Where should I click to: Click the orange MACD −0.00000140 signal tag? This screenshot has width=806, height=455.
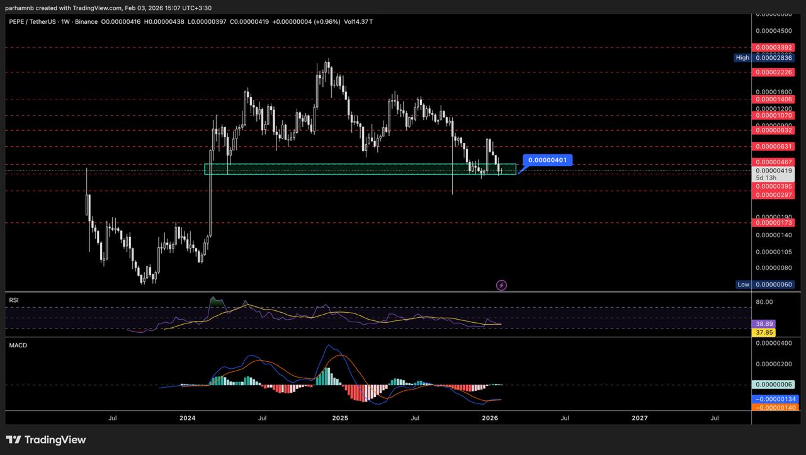(776, 408)
